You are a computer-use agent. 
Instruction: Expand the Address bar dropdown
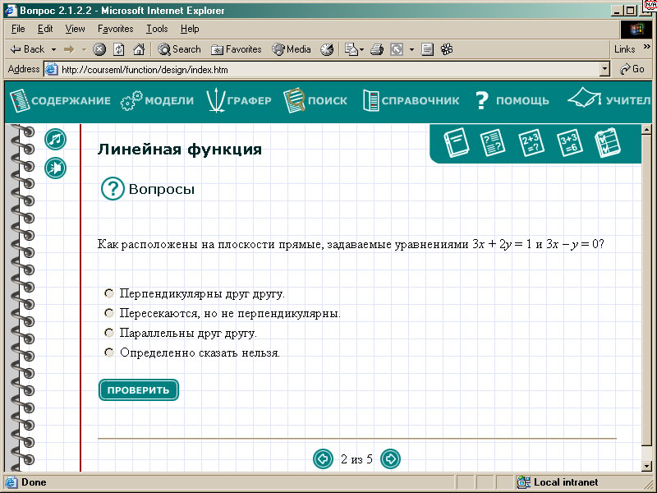pyautogui.click(x=605, y=70)
